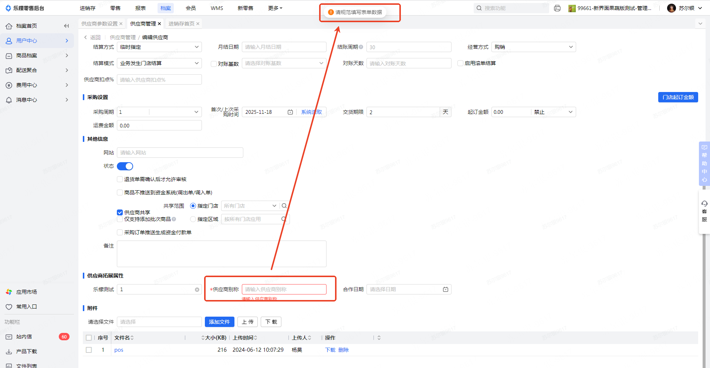Close the 供应商参数设置 tab

pos(121,24)
